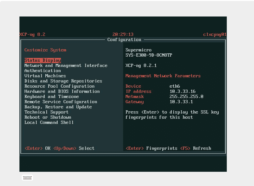The height and width of the screenshot is (186, 254).
Task: Click the Supermicro manufacturer text
Action: coord(139,50)
